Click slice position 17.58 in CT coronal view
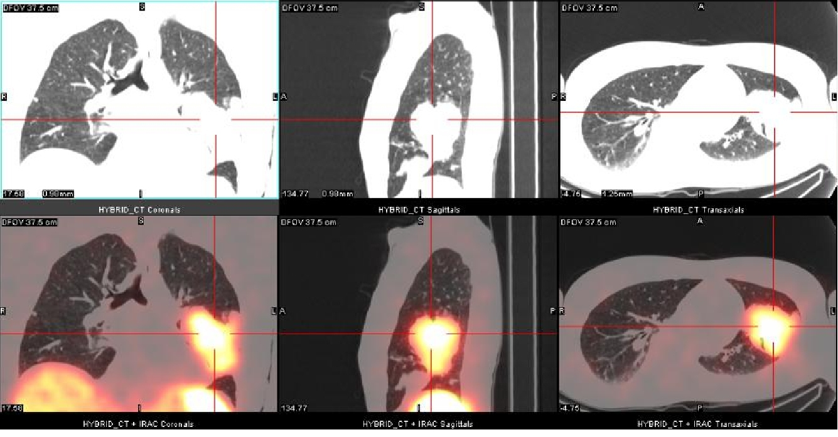Image resolution: width=838 pixels, height=437 pixels. [13, 194]
